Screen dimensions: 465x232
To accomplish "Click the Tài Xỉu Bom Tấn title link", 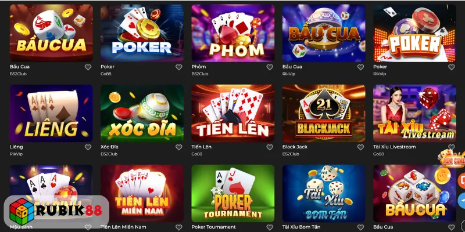I will tap(301, 227).
